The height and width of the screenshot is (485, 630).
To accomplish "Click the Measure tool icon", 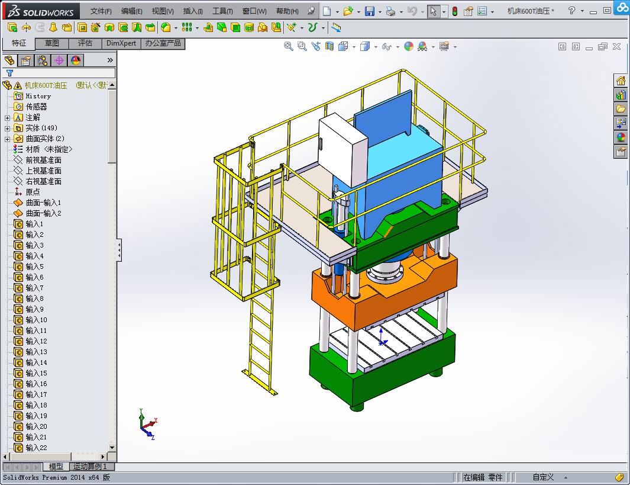I will pyautogui.click(x=336, y=27).
